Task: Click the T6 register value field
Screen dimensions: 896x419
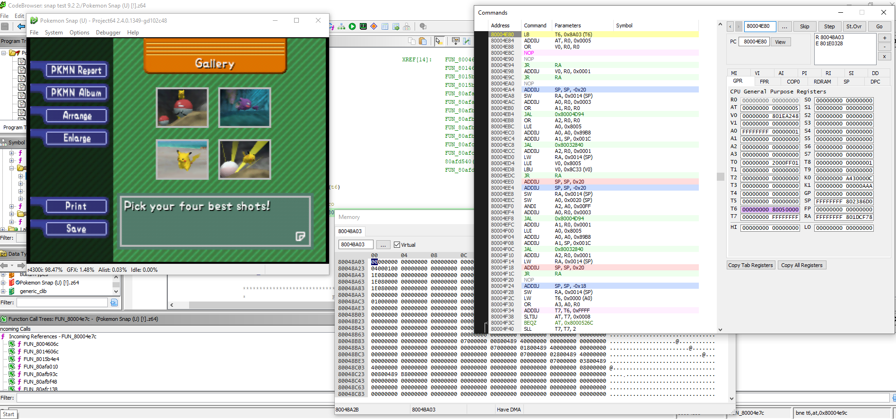Action: click(x=770, y=209)
